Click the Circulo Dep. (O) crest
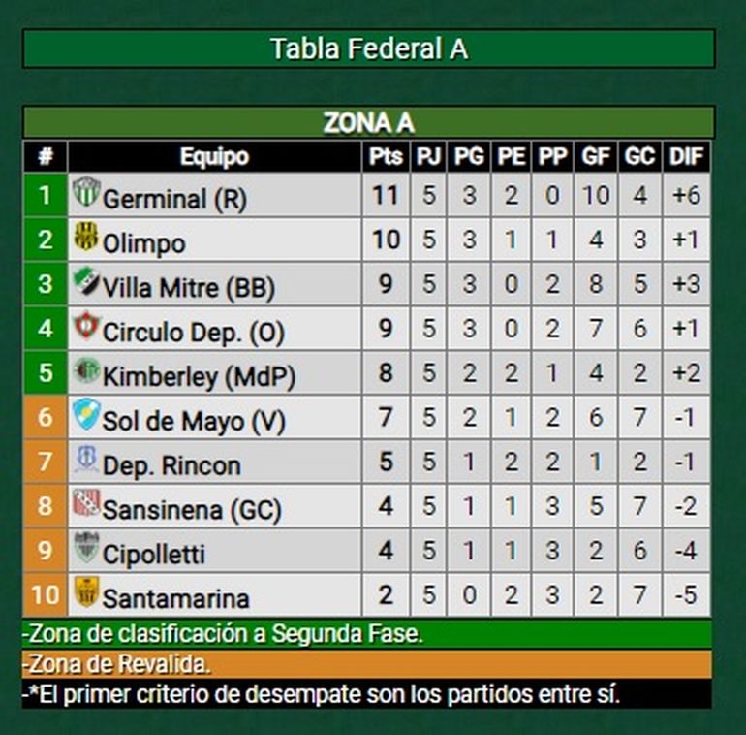Viewport: 746px width, 735px height. [x=86, y=327]
